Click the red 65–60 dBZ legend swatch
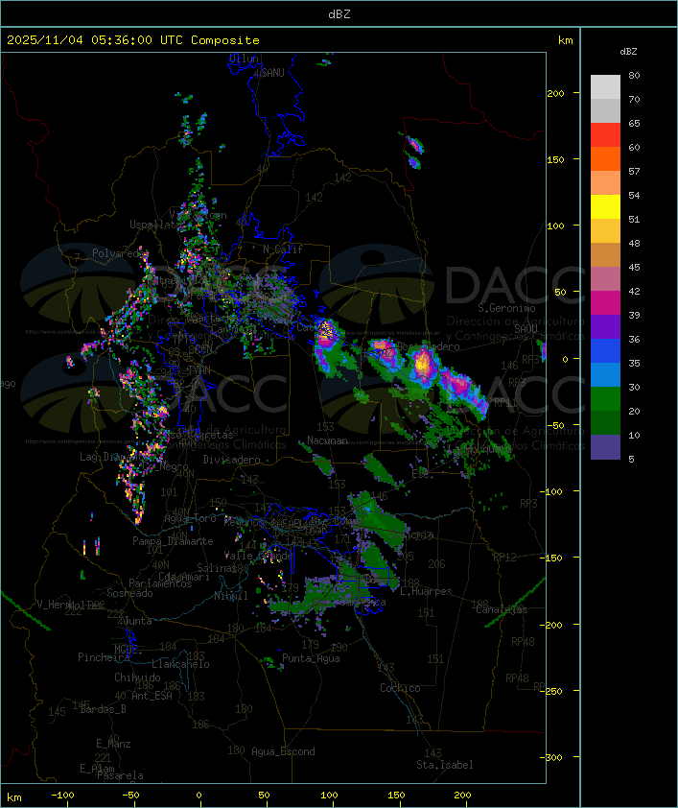This screenshot has height=808, width=678. [605, 135]
